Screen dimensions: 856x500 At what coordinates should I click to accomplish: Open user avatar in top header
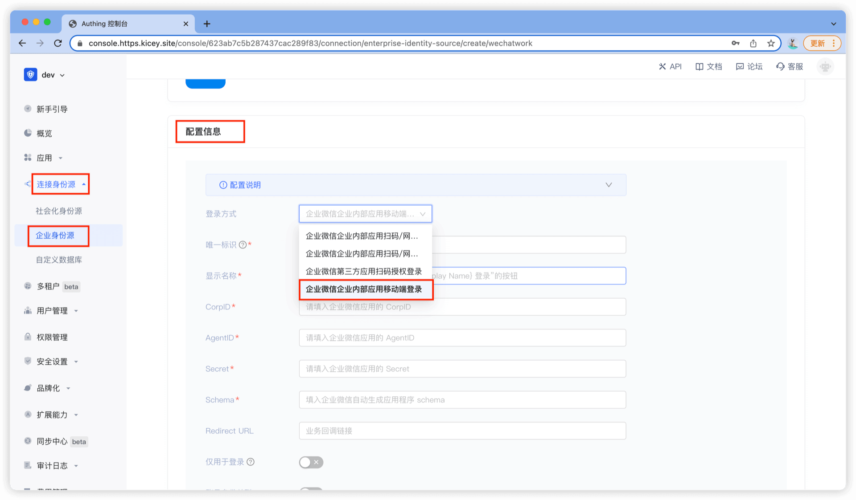click(x=825, y=67)
